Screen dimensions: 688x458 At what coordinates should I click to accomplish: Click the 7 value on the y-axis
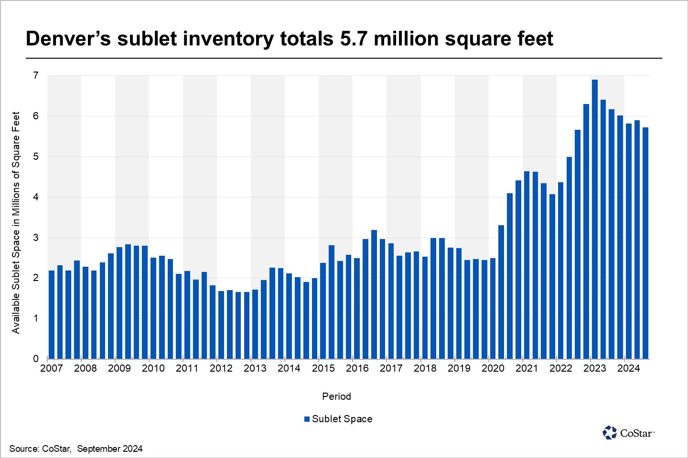[x=36, y=75]
